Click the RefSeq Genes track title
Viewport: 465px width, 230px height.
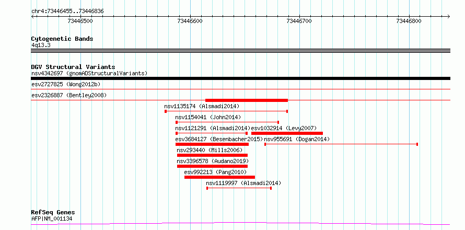point(53,213)
